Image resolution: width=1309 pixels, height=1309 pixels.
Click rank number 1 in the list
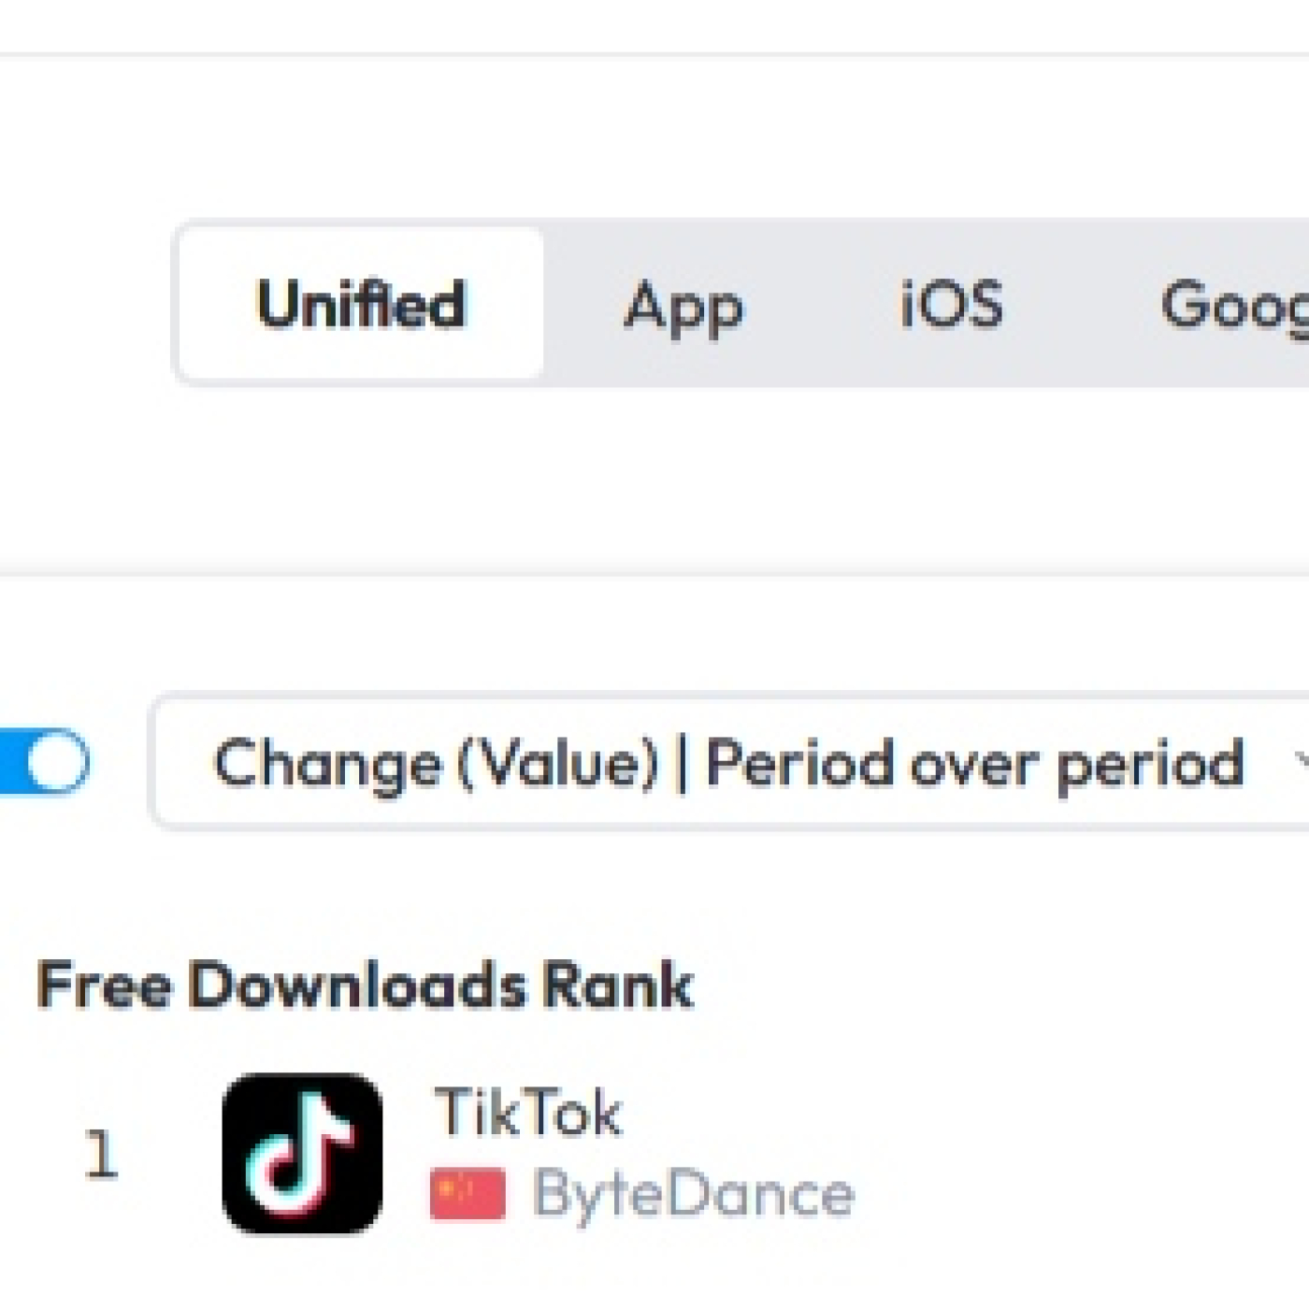(101, 1154)
